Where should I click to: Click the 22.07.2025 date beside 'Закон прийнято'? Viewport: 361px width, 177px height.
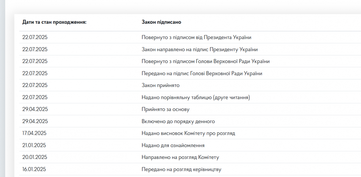click(x=35, y=85)
